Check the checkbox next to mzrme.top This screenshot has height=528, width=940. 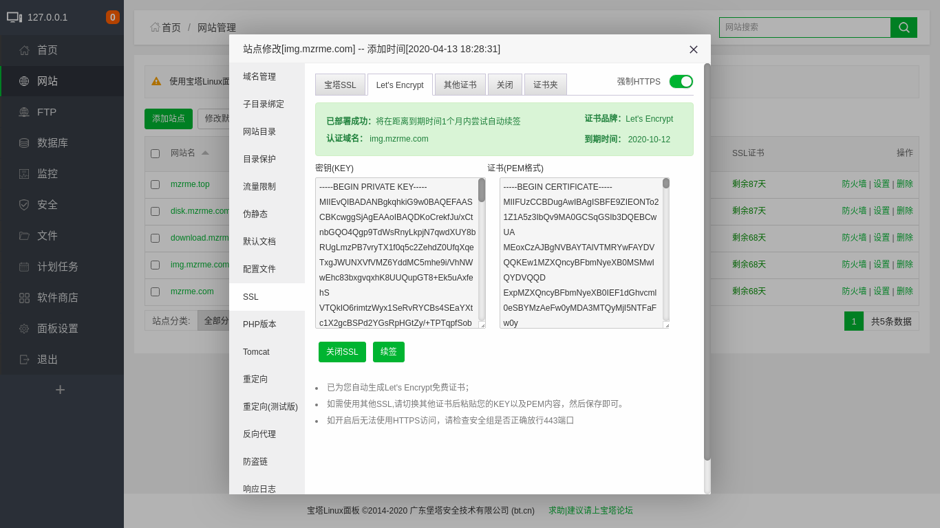pos(155,184)
